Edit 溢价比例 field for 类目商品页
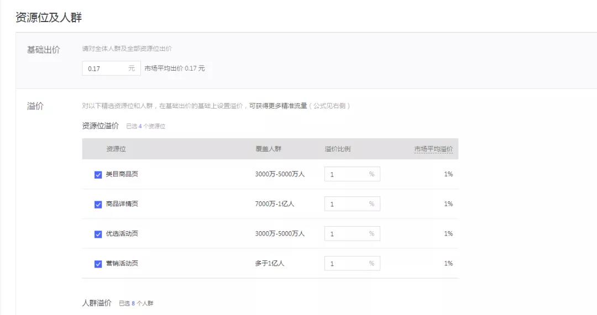 tap(352, 174)
